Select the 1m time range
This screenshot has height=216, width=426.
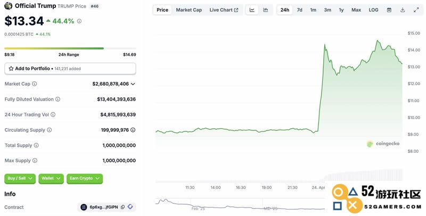(x=313, y=10)
